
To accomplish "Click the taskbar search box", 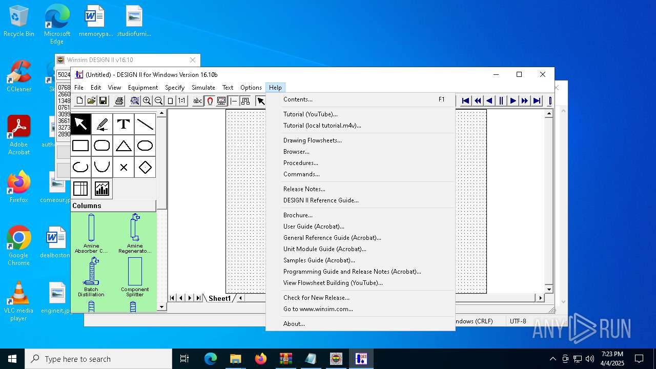I will click(x=98, y=359).
